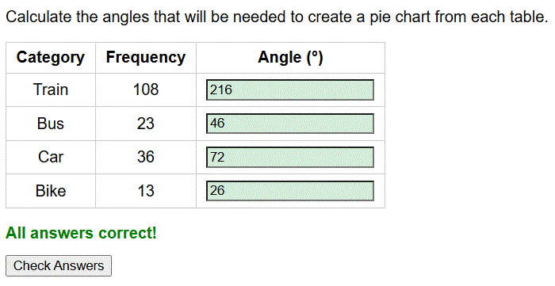Viewport: 555px width, 286px height.
Task: Click the Car category cell
Action: [51, 158]
